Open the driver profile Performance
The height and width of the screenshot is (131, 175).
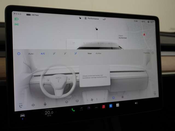pos(92,19)
